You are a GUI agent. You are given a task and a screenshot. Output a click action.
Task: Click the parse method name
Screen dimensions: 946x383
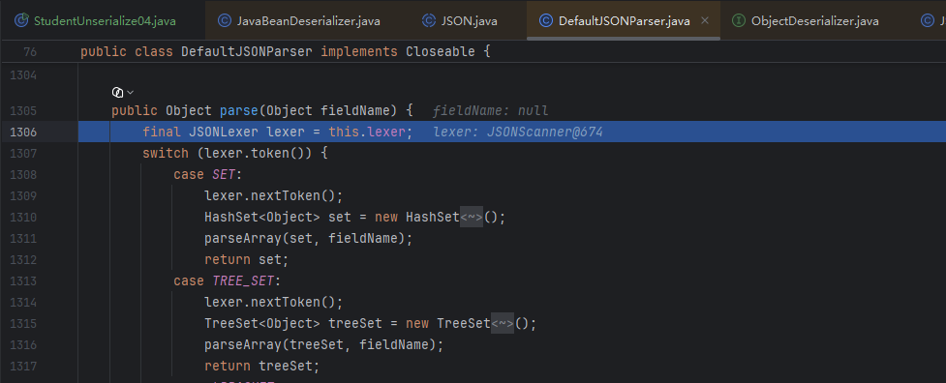point(239,111)
